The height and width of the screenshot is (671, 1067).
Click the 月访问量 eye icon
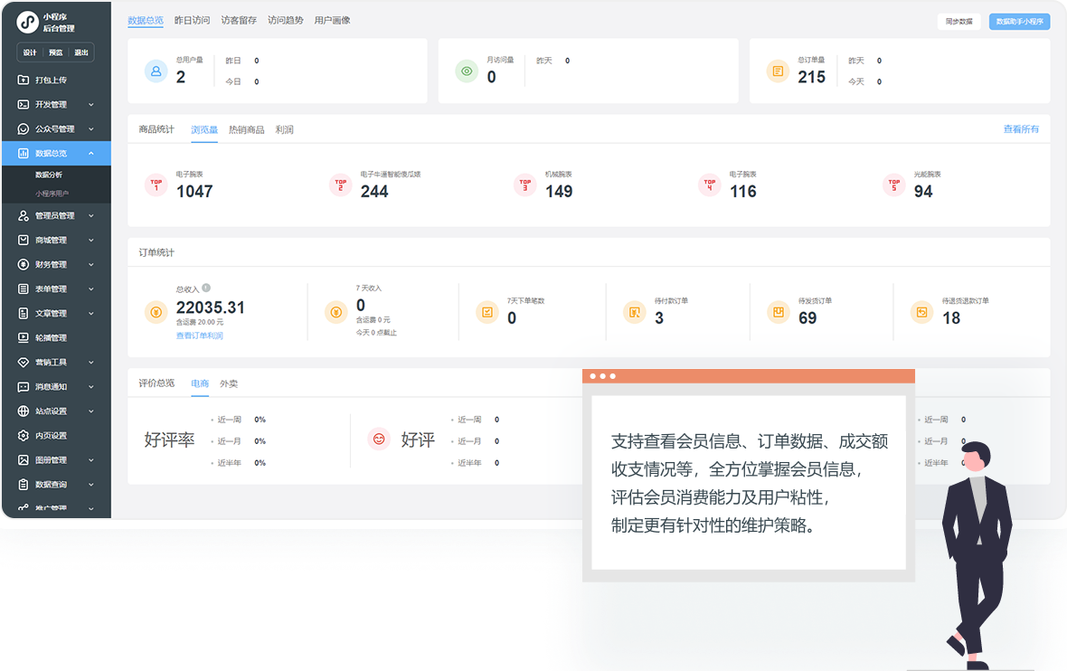(x=467, y=71)
